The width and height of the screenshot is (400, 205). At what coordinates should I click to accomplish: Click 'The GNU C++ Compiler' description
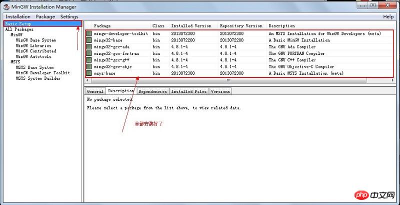click(x=292, y=60)
